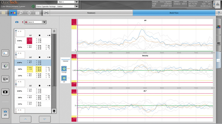Capture image with black camera button

click(x=5, y=92)
